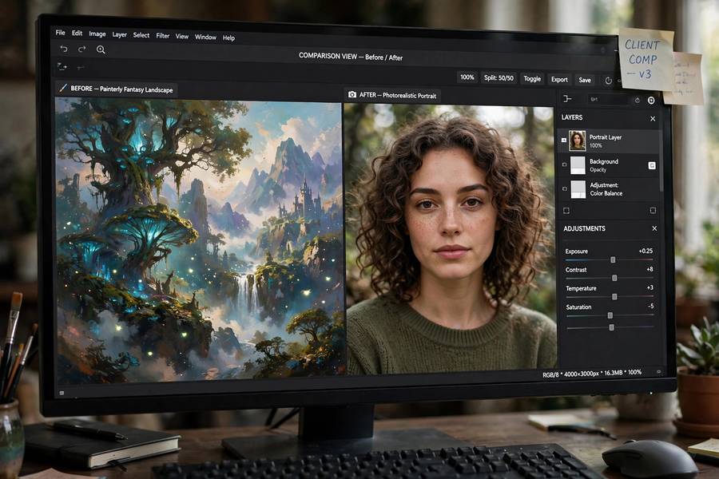
Task: Click the faint droplet icon above Layers
Action: pyautogui.click(x=637, y=100)
